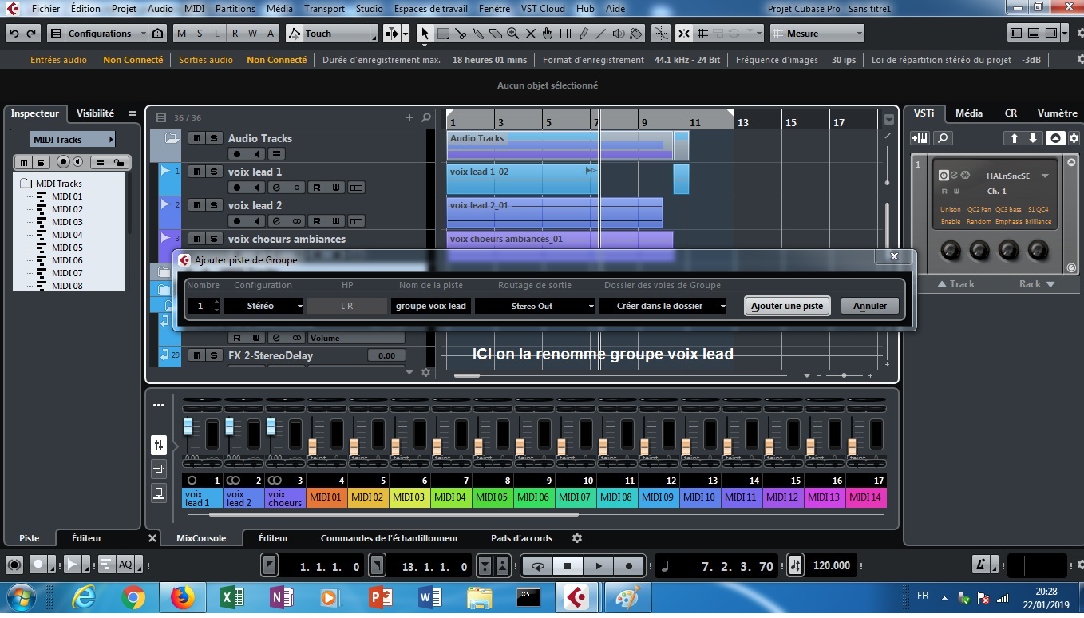
Task: Click the Undo arrow in the toolbar
Action: (14, 34)
